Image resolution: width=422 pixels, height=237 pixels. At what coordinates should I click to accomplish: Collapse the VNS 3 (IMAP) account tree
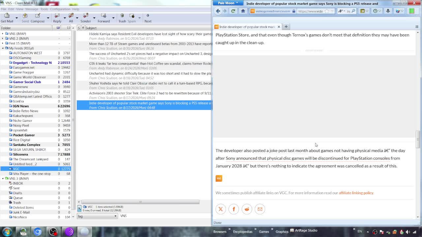point(3,178)
